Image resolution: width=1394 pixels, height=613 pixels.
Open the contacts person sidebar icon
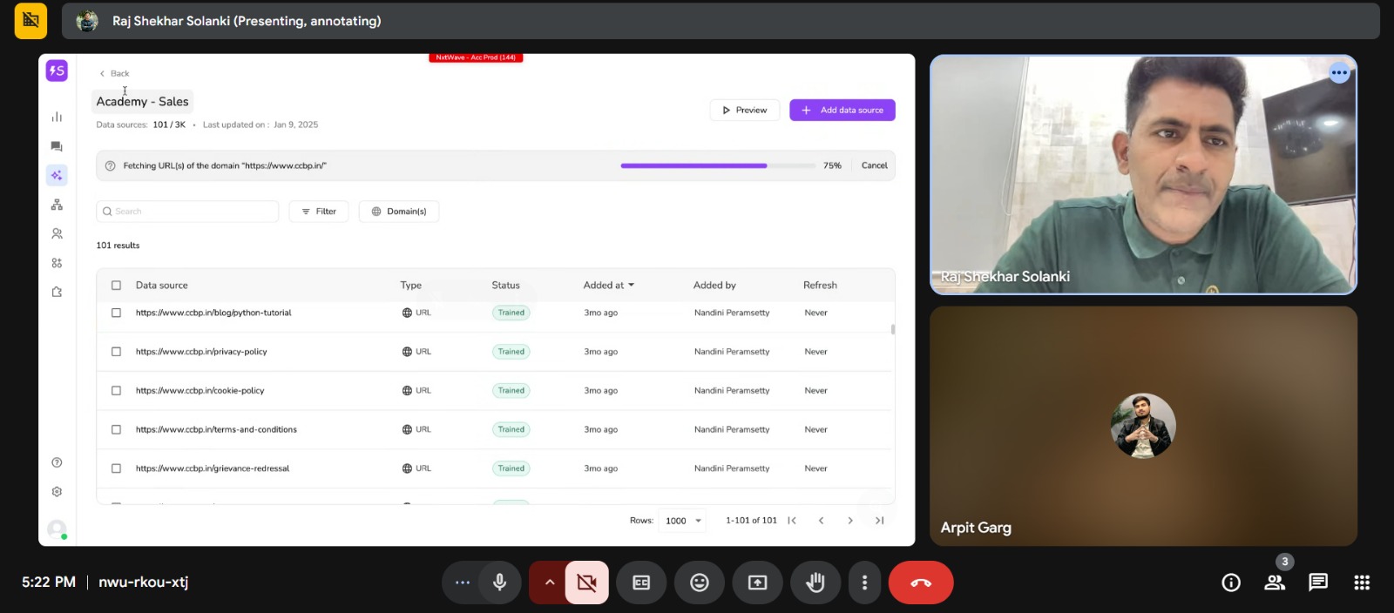click(x=57, y=233)
